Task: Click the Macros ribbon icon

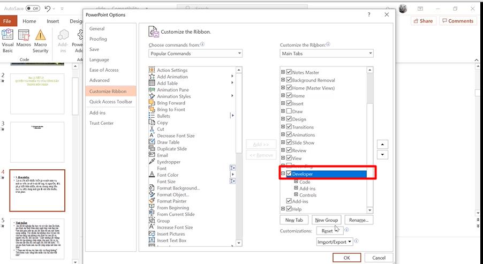Action: tap(24, 35)
